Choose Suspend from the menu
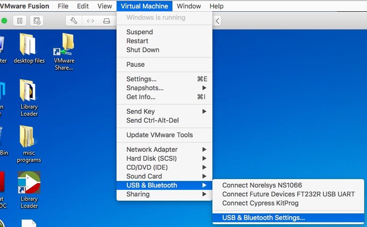 [x=164, y=32]
